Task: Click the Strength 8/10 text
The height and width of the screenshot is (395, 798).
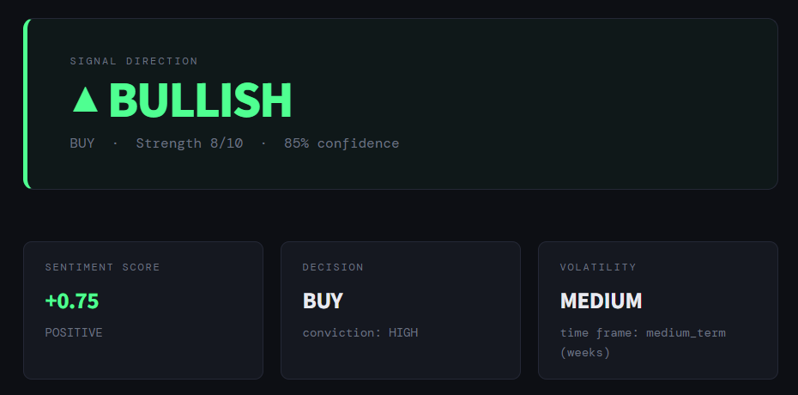Action: tap(190, 143)
